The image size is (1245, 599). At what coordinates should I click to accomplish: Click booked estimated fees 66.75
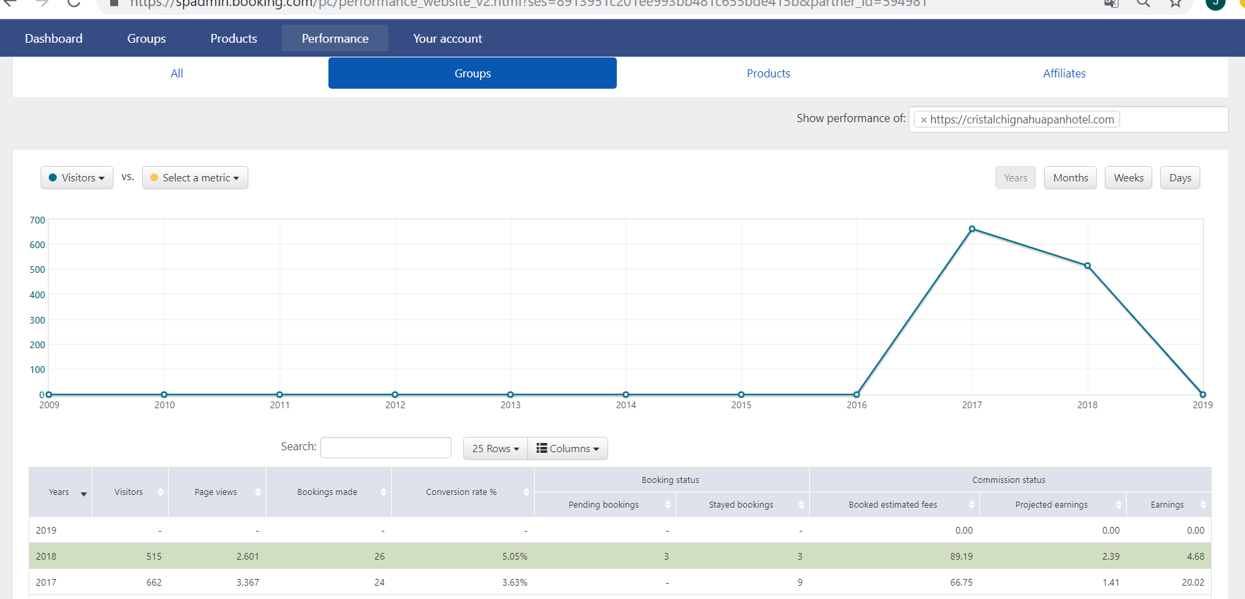click(x=961, y=582)
